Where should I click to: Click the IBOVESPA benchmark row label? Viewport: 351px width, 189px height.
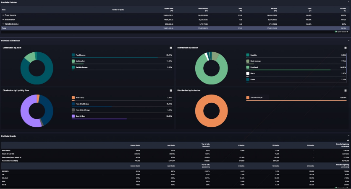tap(5, 171)
